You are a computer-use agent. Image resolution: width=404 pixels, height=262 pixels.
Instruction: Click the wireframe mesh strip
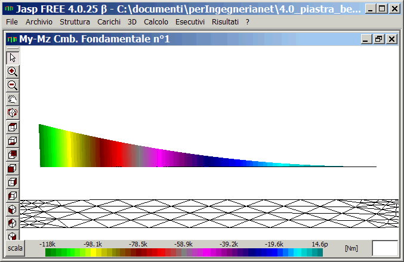coord(209,214)
